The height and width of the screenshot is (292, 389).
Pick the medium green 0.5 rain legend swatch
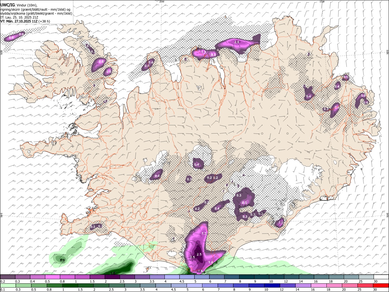point(39,286)
